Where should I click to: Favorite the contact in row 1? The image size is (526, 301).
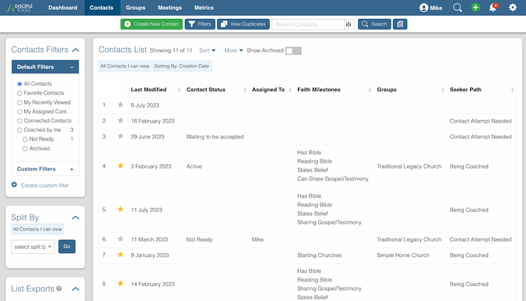(x=120, y=104)
